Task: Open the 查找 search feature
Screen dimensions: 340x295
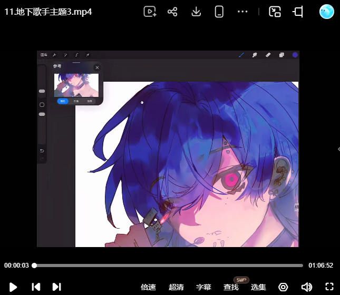Action: coord(231,287)
